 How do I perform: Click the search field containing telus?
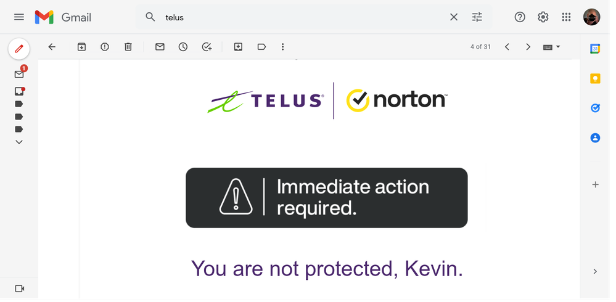(x=296, y=17)
